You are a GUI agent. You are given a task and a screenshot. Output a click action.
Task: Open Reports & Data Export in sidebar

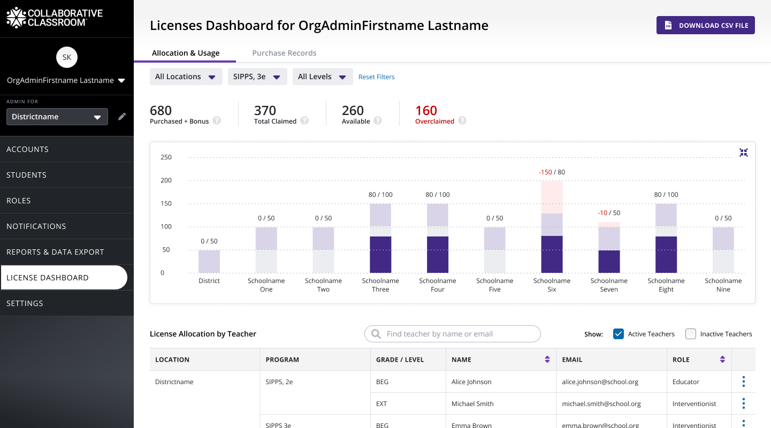tap(55, 252)
